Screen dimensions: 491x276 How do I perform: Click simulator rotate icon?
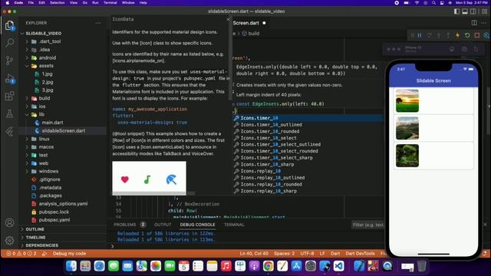[476, 49]
